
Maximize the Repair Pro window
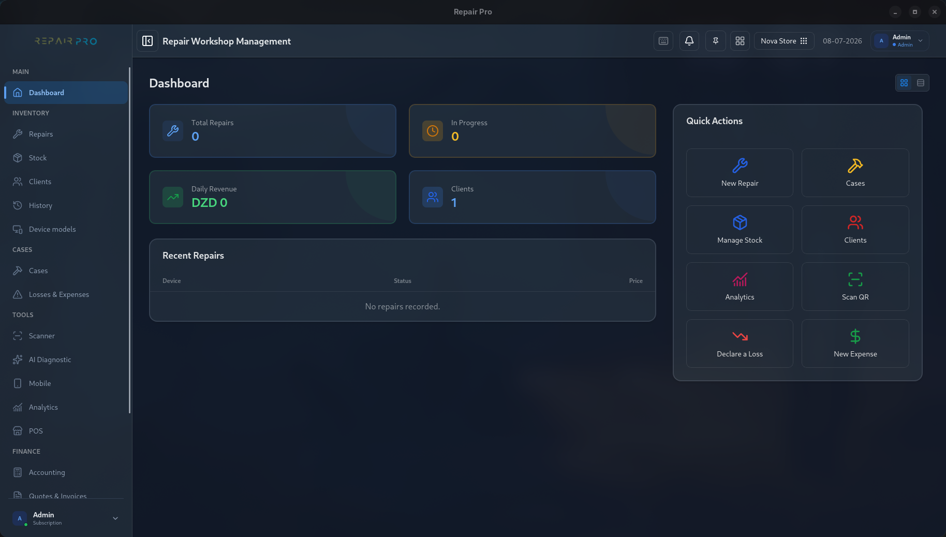coord(915,12)
